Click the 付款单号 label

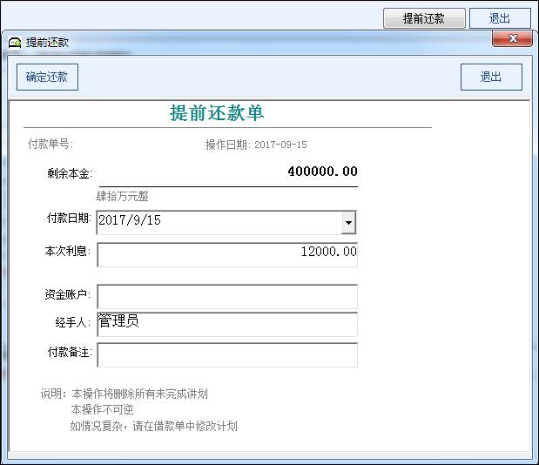coord(50,144)
